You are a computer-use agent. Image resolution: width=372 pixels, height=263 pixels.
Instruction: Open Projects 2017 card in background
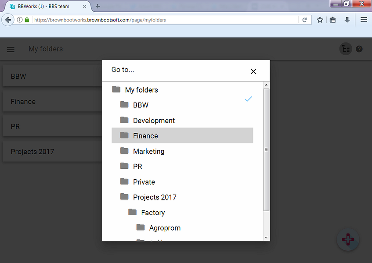pos(52,151)
